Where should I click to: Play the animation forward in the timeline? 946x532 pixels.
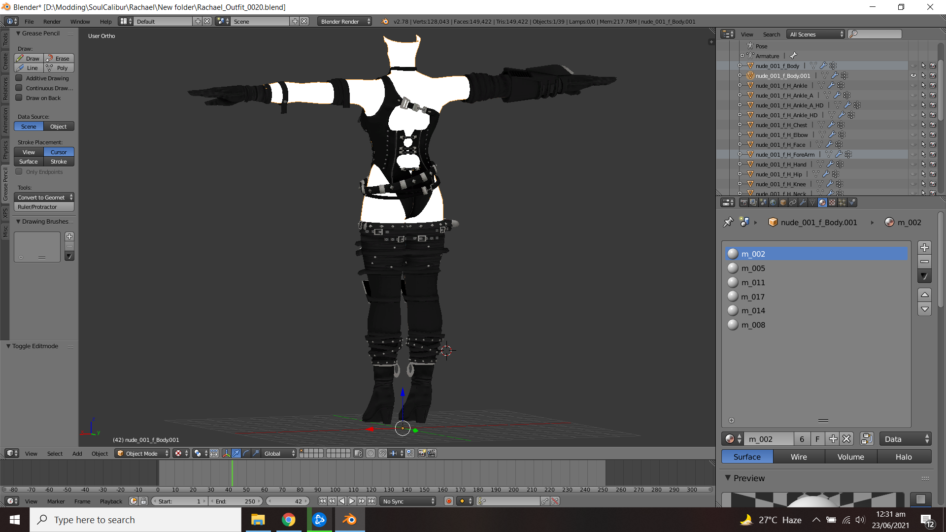pyautogui.click(x=352, y=501)
